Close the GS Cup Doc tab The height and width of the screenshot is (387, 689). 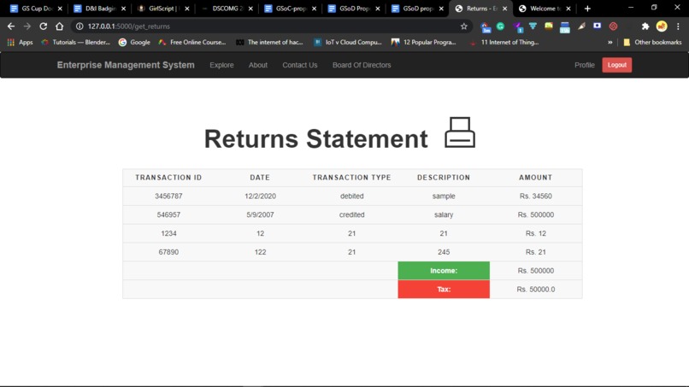pyautogui.click(x=60, y=9)
